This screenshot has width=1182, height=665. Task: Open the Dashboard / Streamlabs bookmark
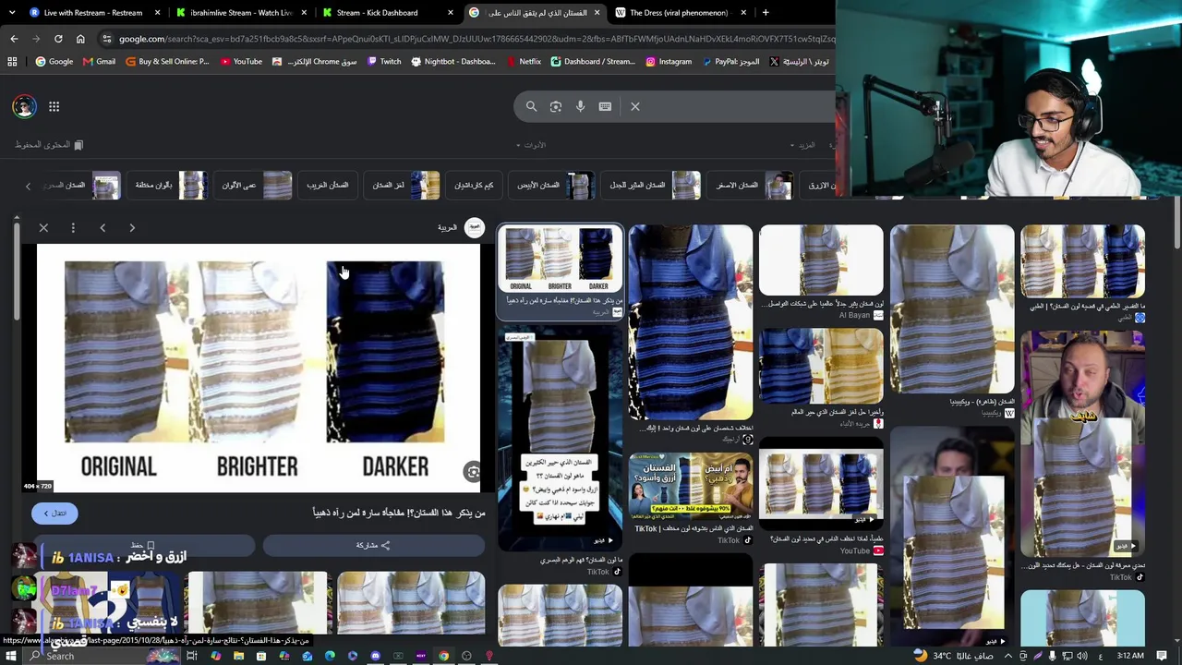point(593,62)
